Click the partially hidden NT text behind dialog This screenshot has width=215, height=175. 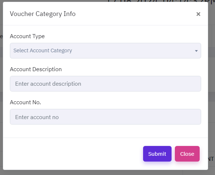click(211, 159)
